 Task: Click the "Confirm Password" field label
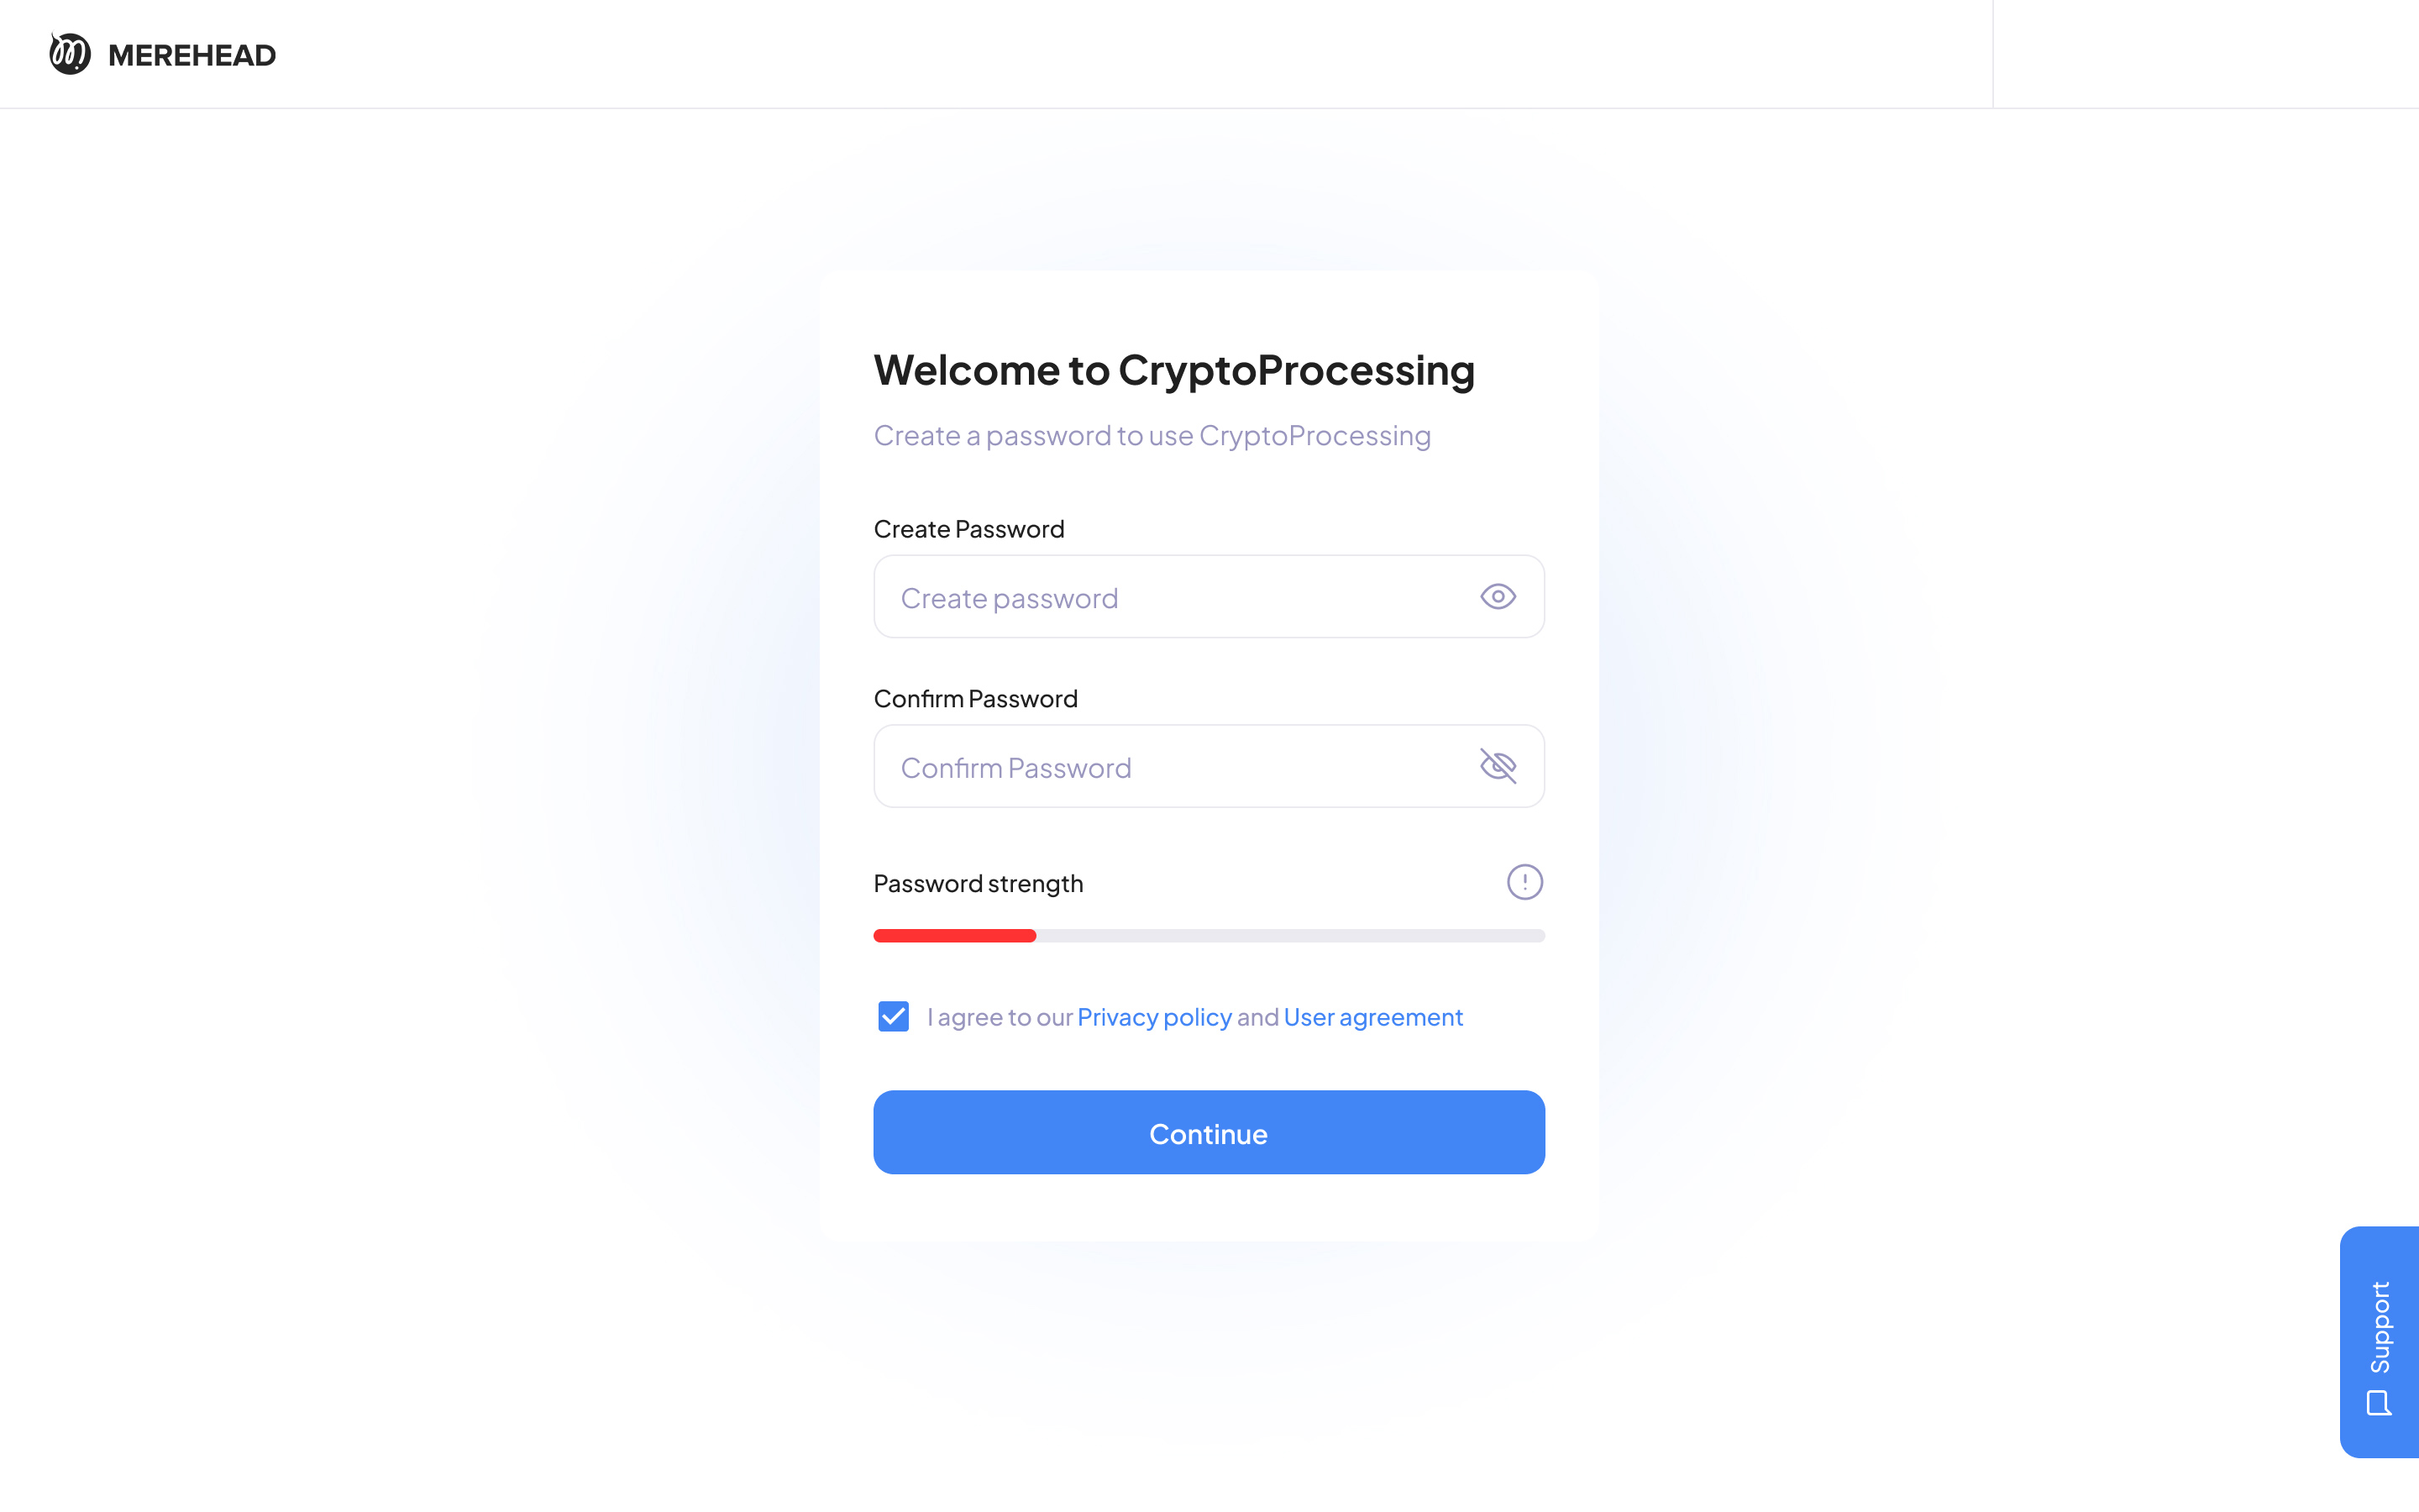(x=974, y=698)
